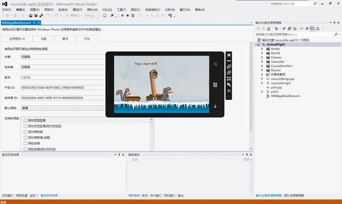342x204 pixels.
Task: Select WMAppManifest.xml in Solution Explorer
Action: pos(285,96)
